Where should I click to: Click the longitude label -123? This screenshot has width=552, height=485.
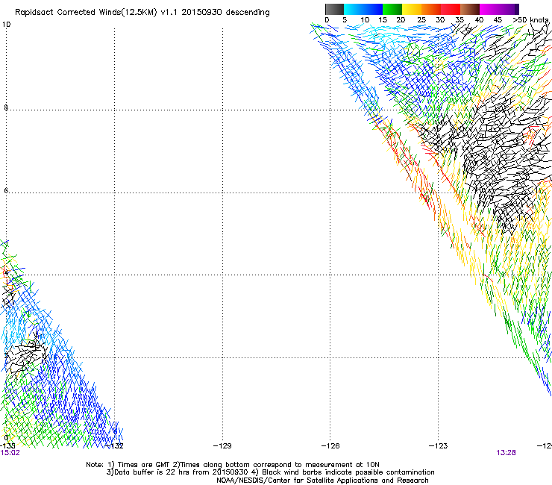coord(438,446)
